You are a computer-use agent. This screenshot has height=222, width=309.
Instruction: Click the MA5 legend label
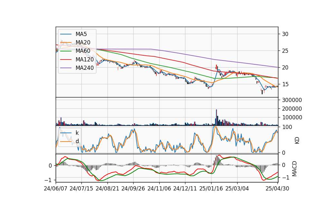point(81,34)
